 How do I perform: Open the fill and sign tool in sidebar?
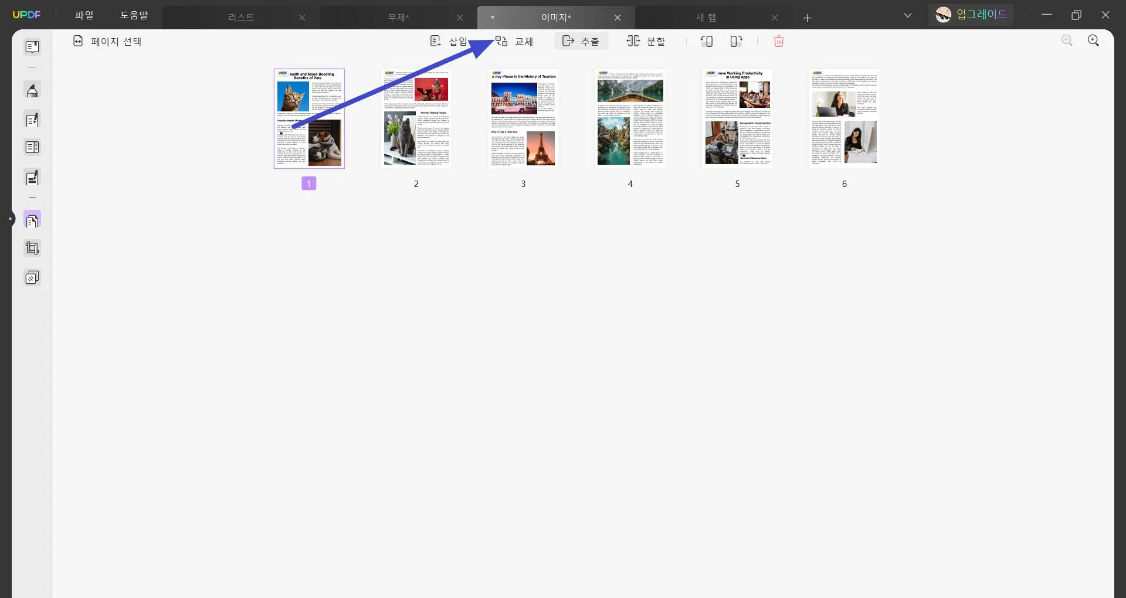pos(32,177)
